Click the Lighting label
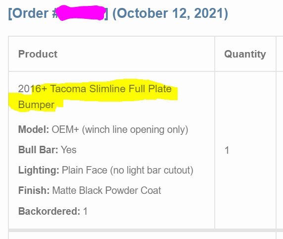The image size is (283, 239). coord(39,170)
